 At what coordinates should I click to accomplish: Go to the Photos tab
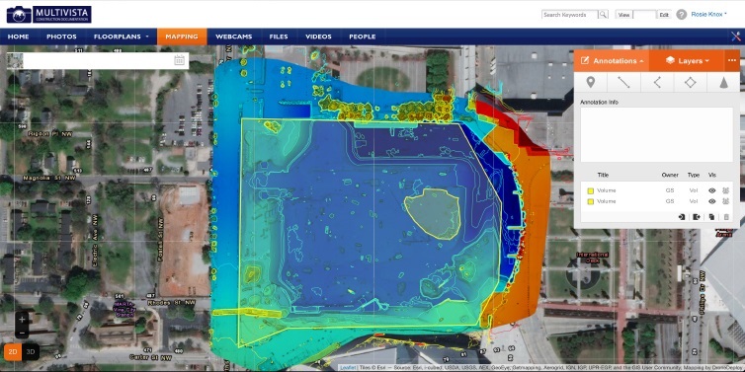click(61, 37)
